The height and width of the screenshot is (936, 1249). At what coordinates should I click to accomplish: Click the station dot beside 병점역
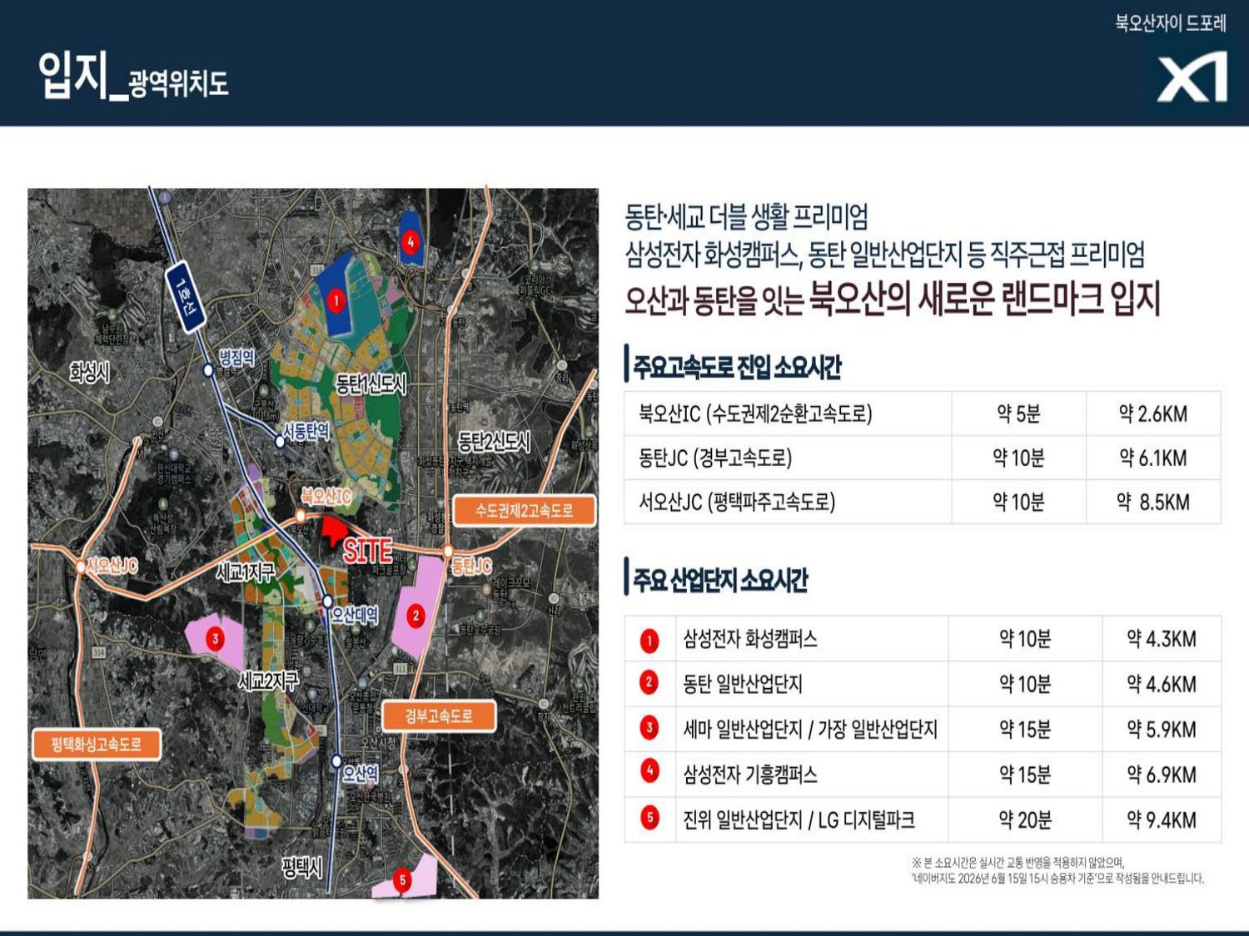click(x=208, y=370)
